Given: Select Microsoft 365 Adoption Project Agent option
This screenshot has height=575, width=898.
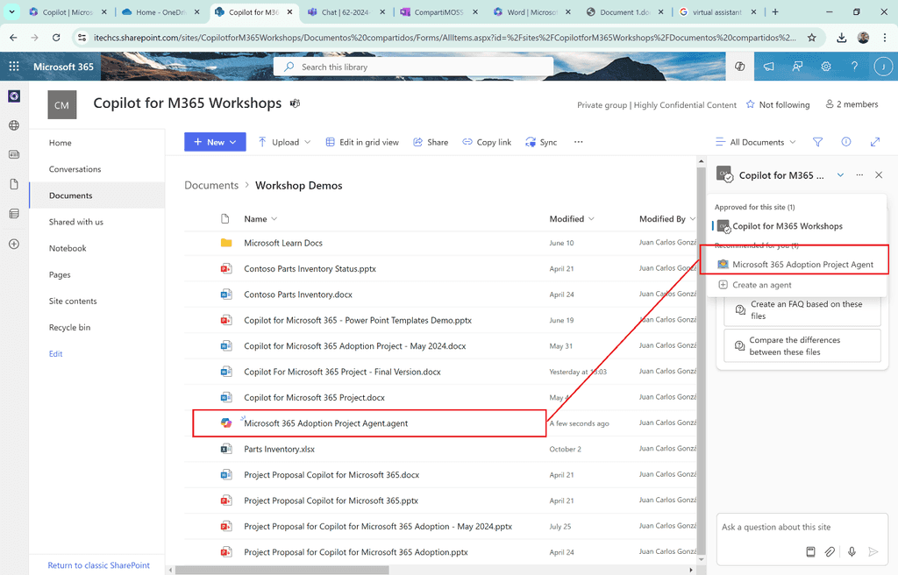Looking at the screenshot, I should point(795,264).
